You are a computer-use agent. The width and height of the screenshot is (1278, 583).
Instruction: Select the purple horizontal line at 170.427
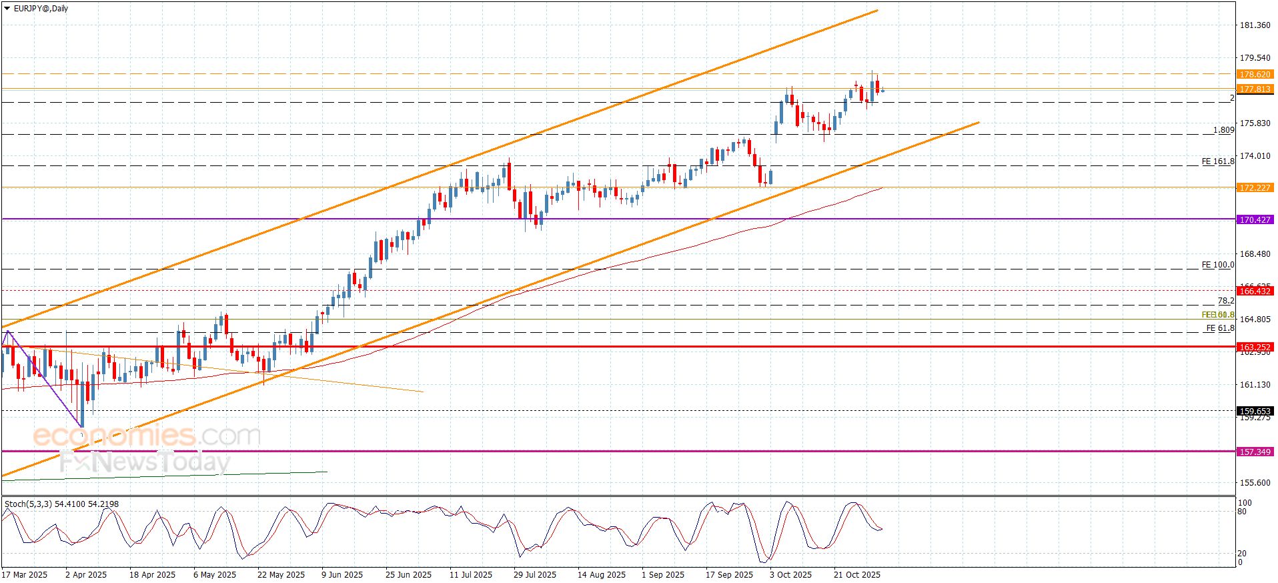tap(618, 219)
